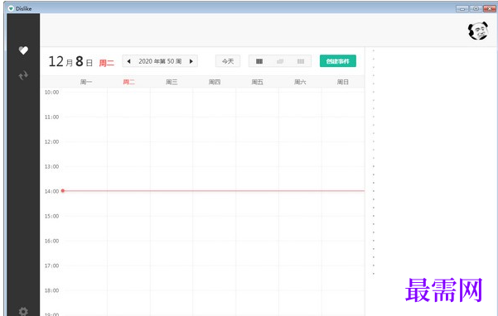Click the 今天 (today) button
Screen dimensions: 498x316
coord(228,61)
